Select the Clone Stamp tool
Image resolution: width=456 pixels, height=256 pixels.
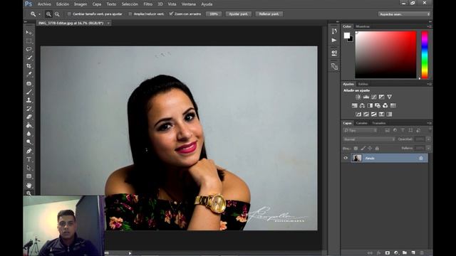pos(28,100)
